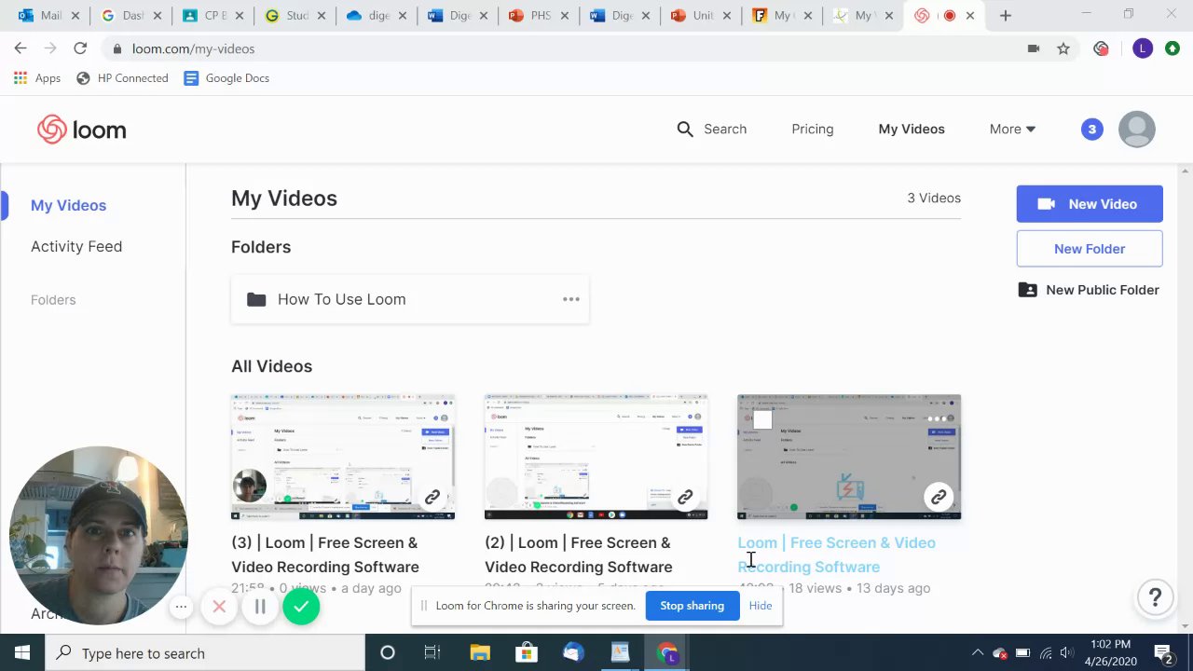1193x671 pixels.
Task: Click the search text in Loom header
Action: [725, 130]
